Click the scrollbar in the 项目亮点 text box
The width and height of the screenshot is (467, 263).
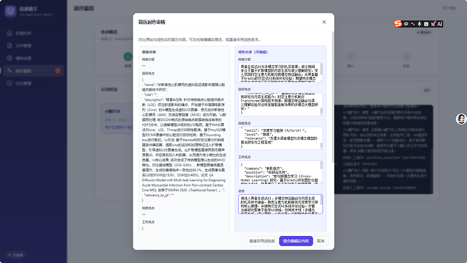[321, 111]
